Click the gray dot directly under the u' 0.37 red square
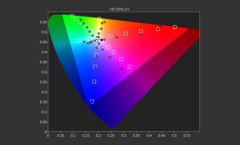Screen dimensions: 240x145 pyautogui.click(x=141, y=34)
